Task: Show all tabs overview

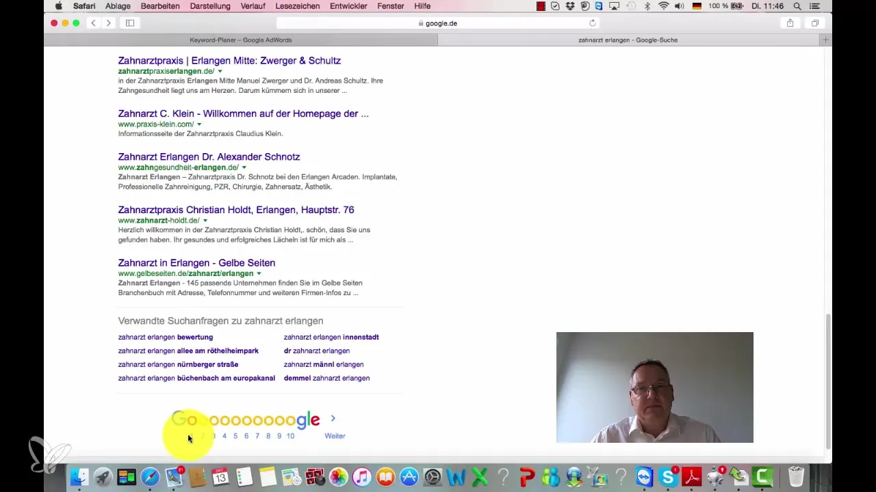Action: [815, 23]
